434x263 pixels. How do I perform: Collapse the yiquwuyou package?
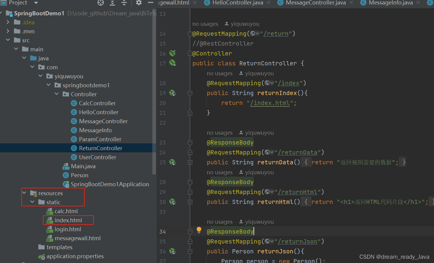pyautogui.click(x=40, y=76)
